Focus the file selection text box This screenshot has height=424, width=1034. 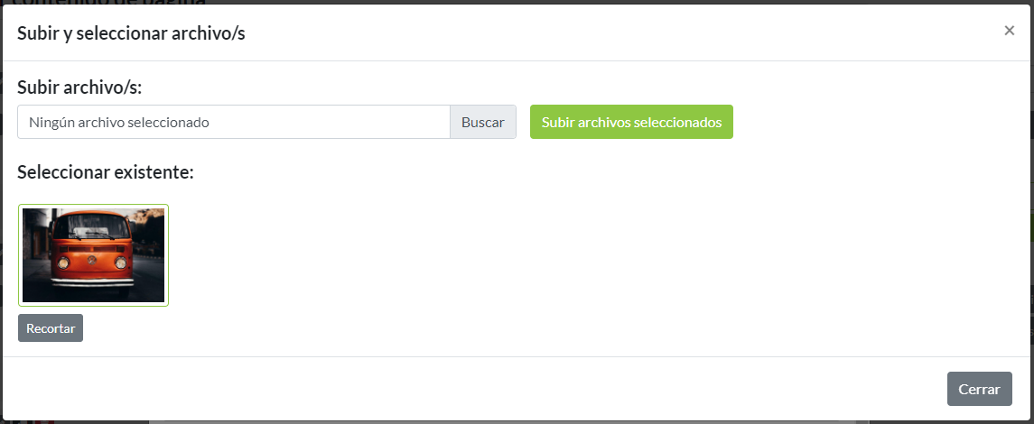coord(233,122)
